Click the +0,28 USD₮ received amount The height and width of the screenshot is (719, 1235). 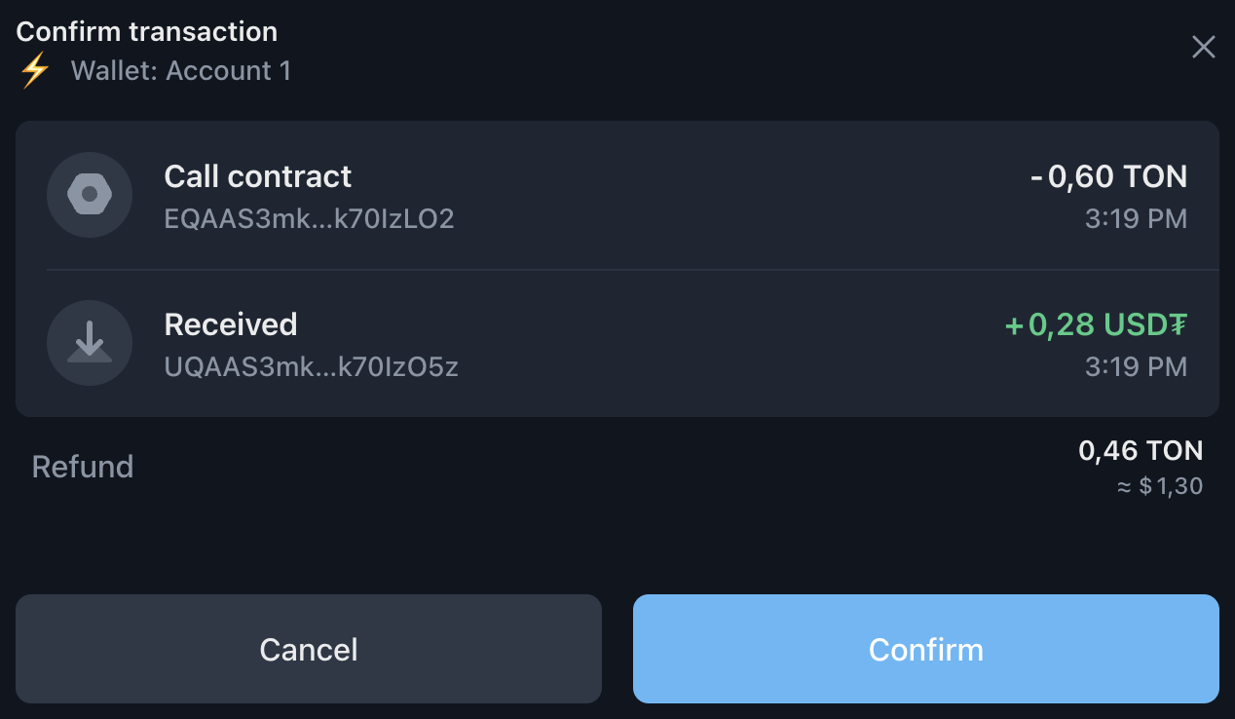(x=1096, y=324)
